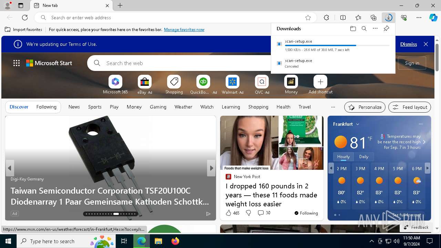This screenshot has height=248, width=441.
Task: Open Taiwan Semiconductor ad headline
Action: [x=110, y=196]
